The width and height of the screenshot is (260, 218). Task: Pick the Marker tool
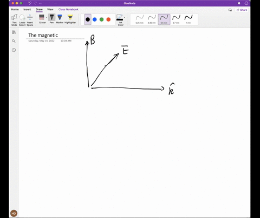60,19
